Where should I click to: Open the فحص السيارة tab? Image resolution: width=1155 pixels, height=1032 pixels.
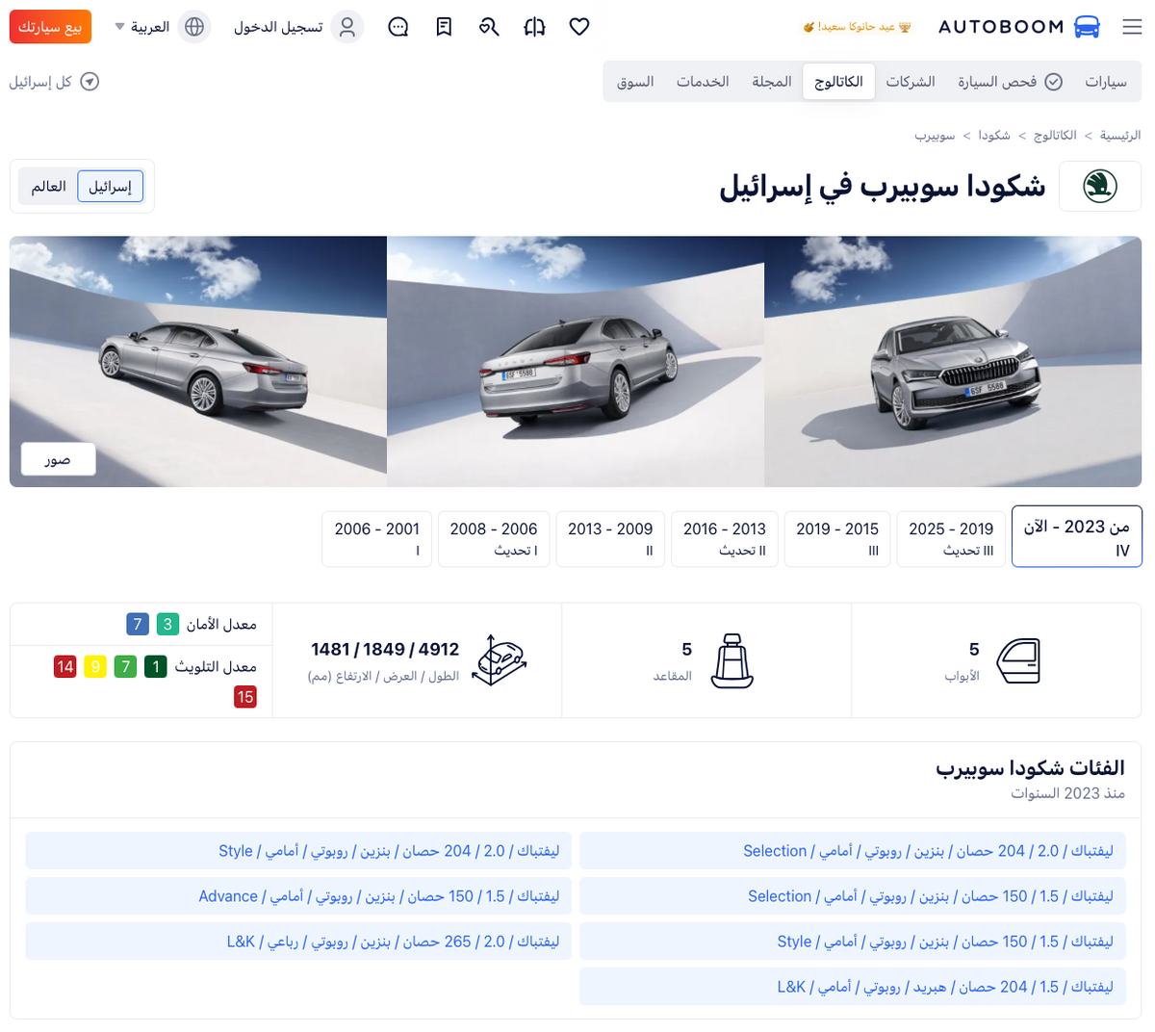click(x=1010, y=82)
